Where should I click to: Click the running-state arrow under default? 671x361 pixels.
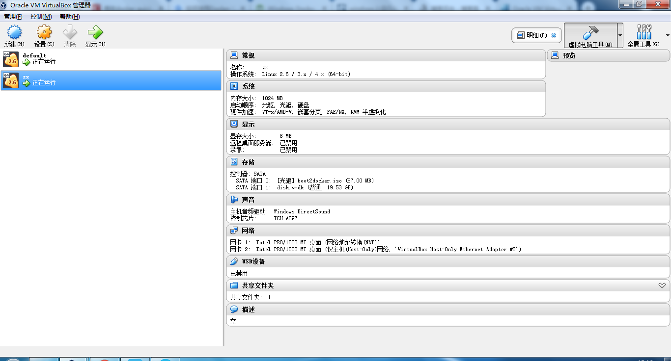27,62
